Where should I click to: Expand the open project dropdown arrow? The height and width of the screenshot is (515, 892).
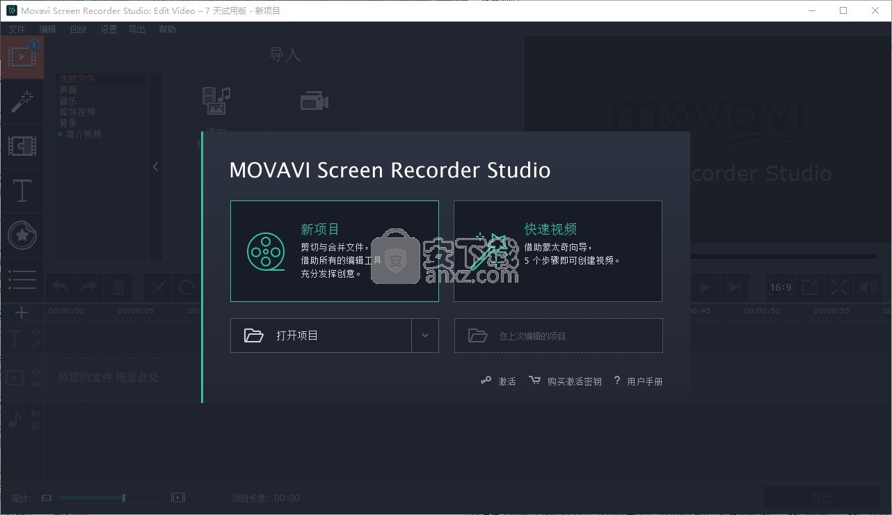point(425,335)
